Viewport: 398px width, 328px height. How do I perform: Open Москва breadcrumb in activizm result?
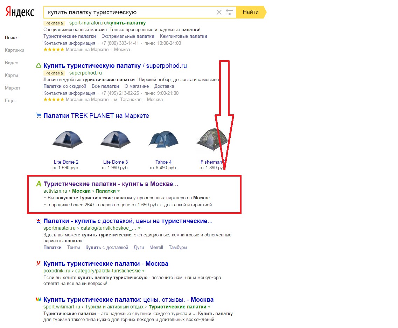click(x=81, y=191)
